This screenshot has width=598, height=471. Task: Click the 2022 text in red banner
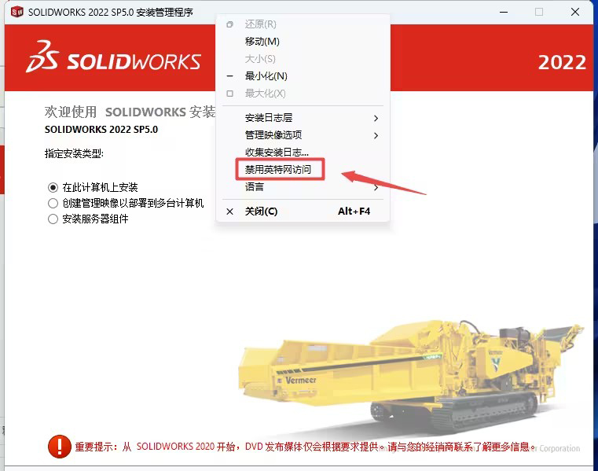tap(562, 62)
